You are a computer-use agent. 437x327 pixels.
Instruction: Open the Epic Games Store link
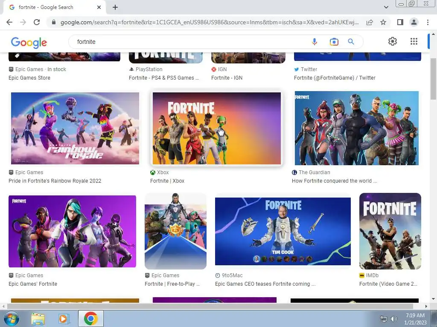coord(29,78)
